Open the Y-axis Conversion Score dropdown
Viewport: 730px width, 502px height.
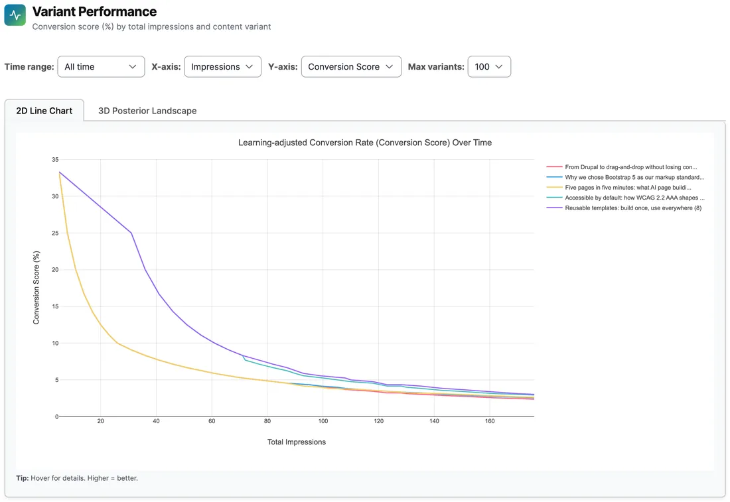pyautogui.click(x=351, y=66)
